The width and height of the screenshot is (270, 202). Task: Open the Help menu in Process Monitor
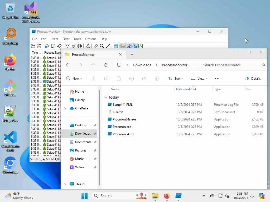point(104,39)
